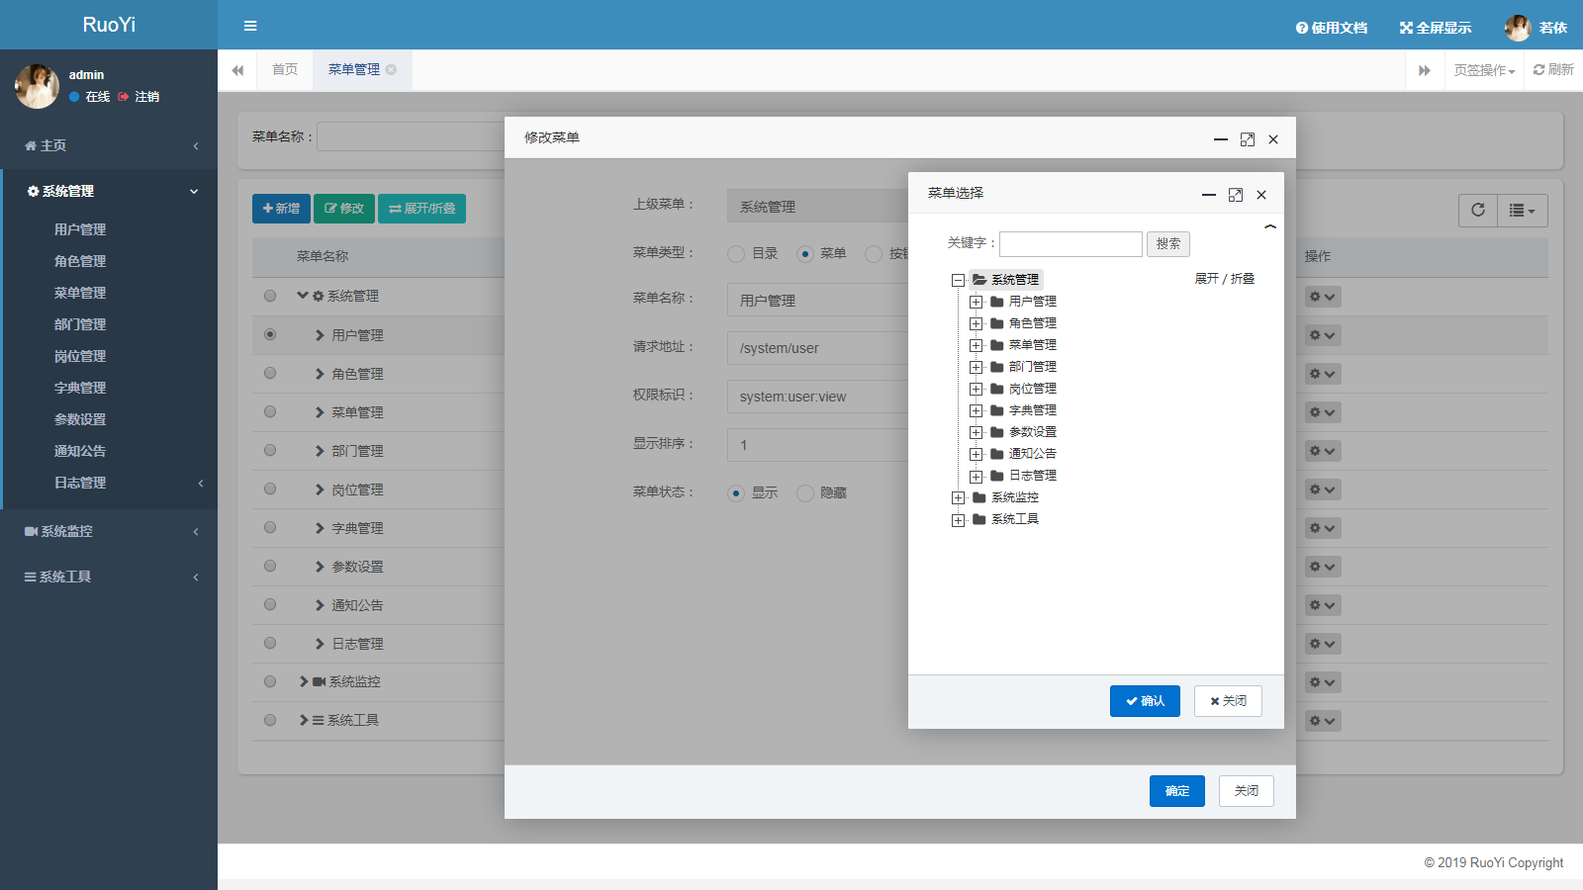
Task: Expand the 主页 sidebar menu
Action: 109,145
